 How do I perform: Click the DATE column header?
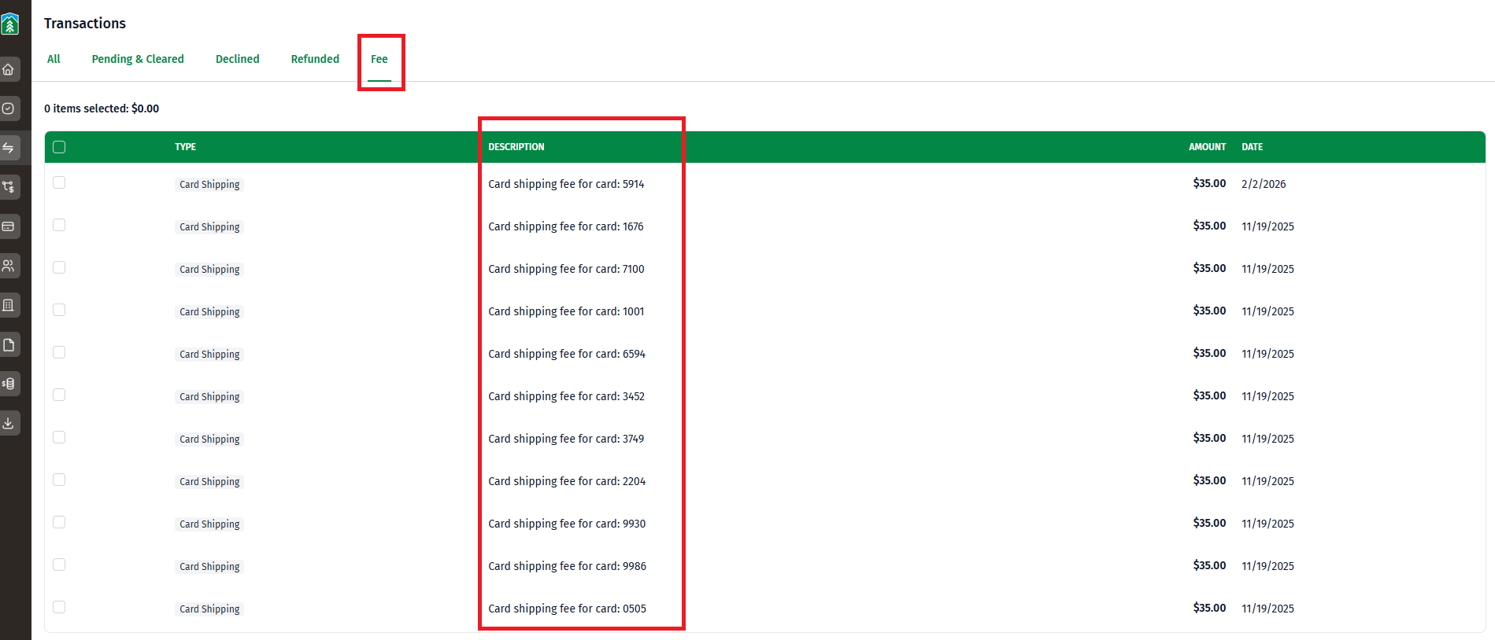(x=1253, y=147)
